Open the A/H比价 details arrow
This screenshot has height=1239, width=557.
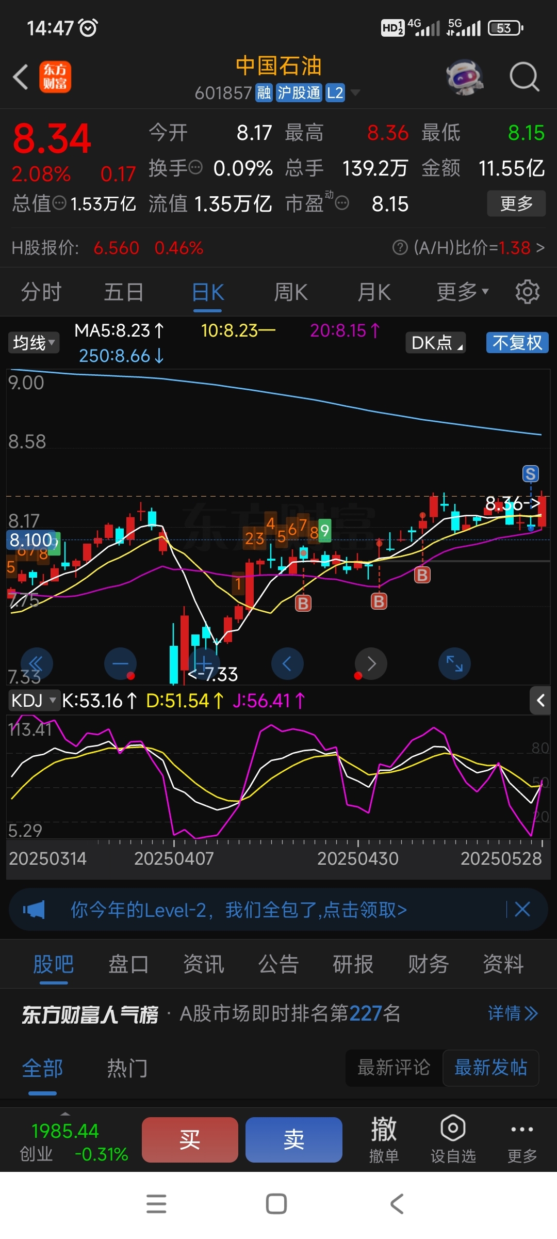click(540, 248)
